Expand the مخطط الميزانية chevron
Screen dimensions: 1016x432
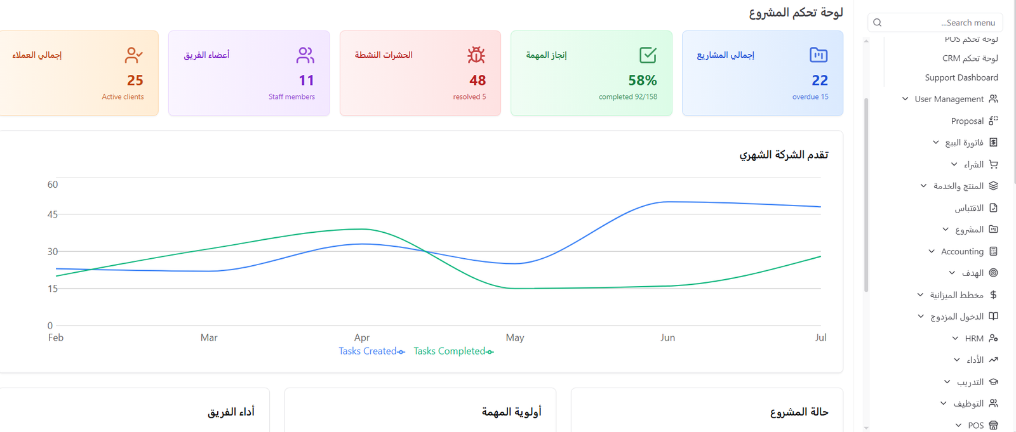(920, 294)
